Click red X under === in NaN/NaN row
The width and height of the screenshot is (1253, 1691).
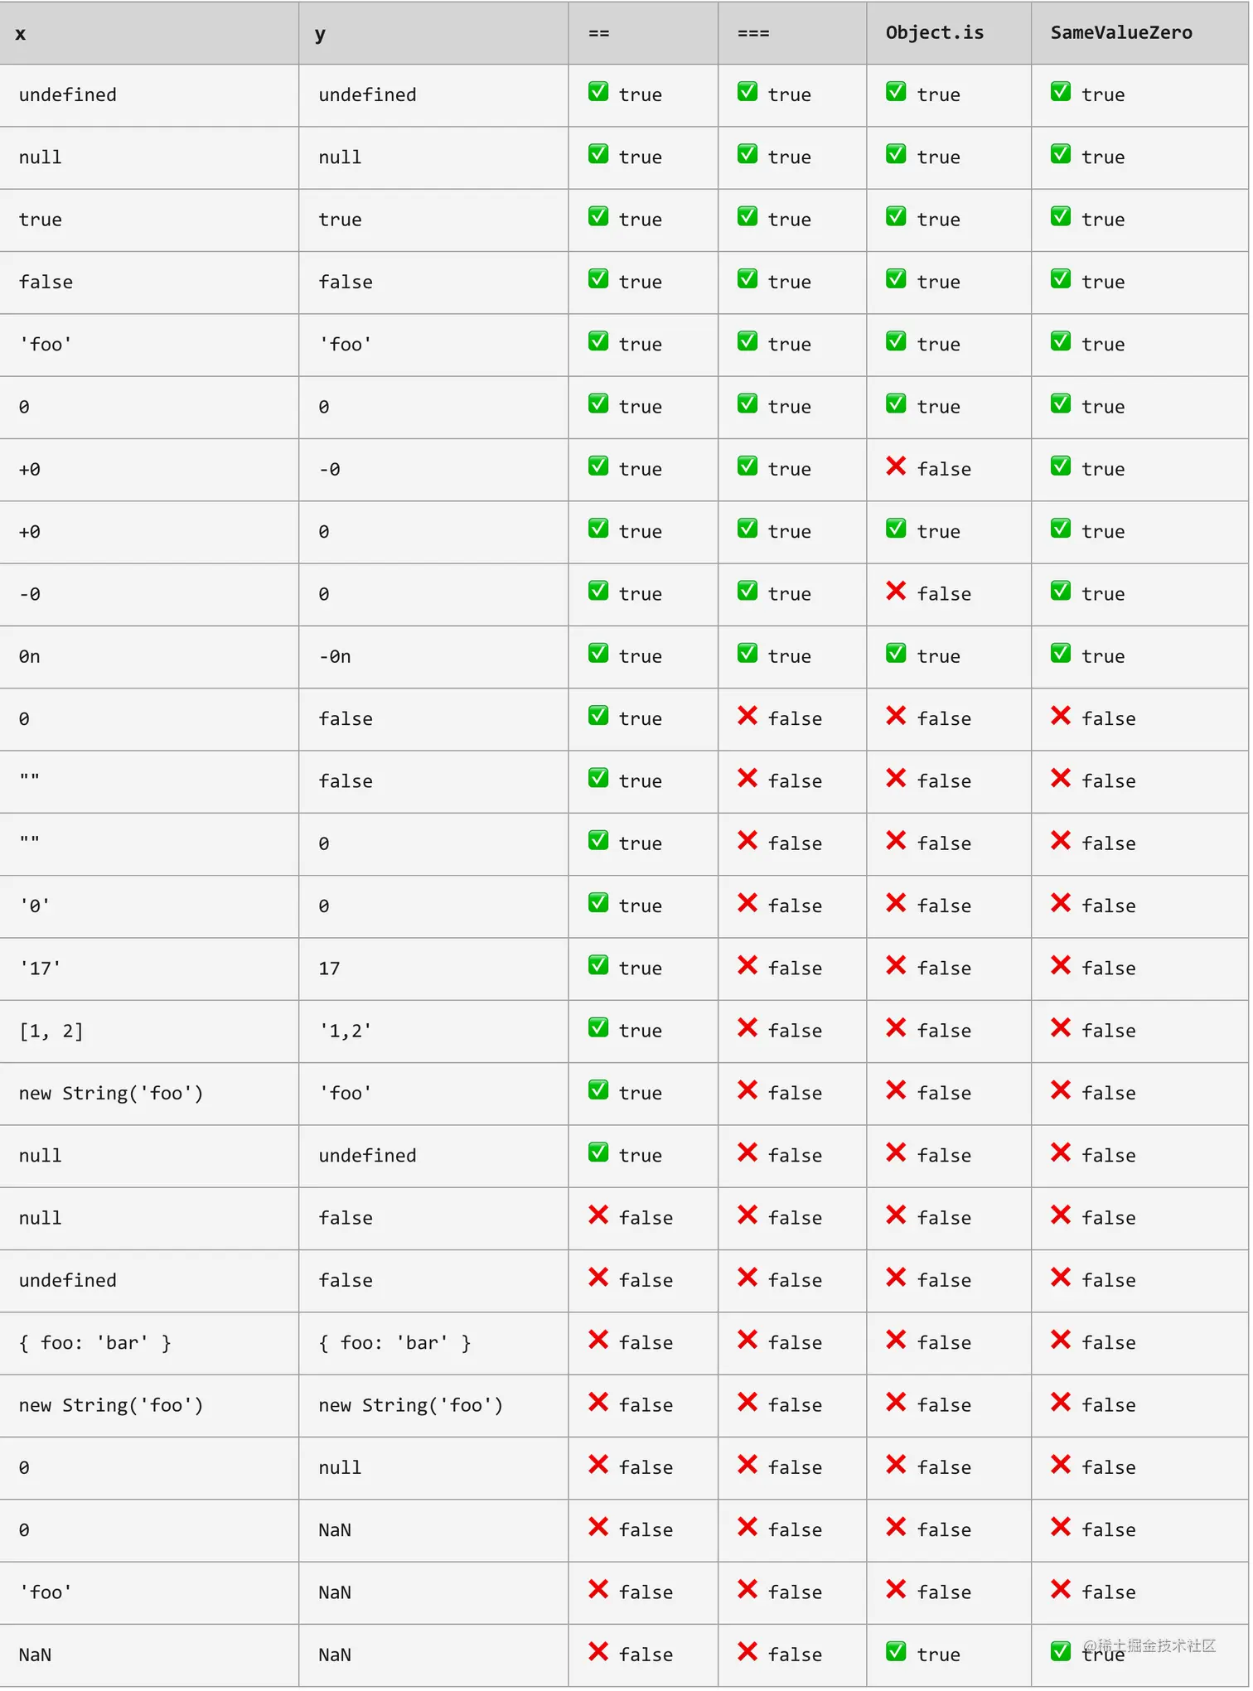pyautogui.click(x=747, y=1651)
